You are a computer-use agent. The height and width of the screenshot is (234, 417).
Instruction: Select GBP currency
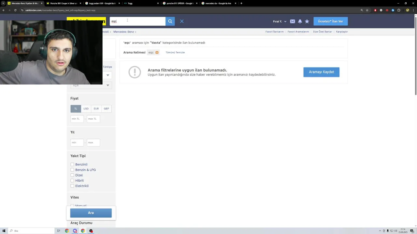(x=106, y=109)
